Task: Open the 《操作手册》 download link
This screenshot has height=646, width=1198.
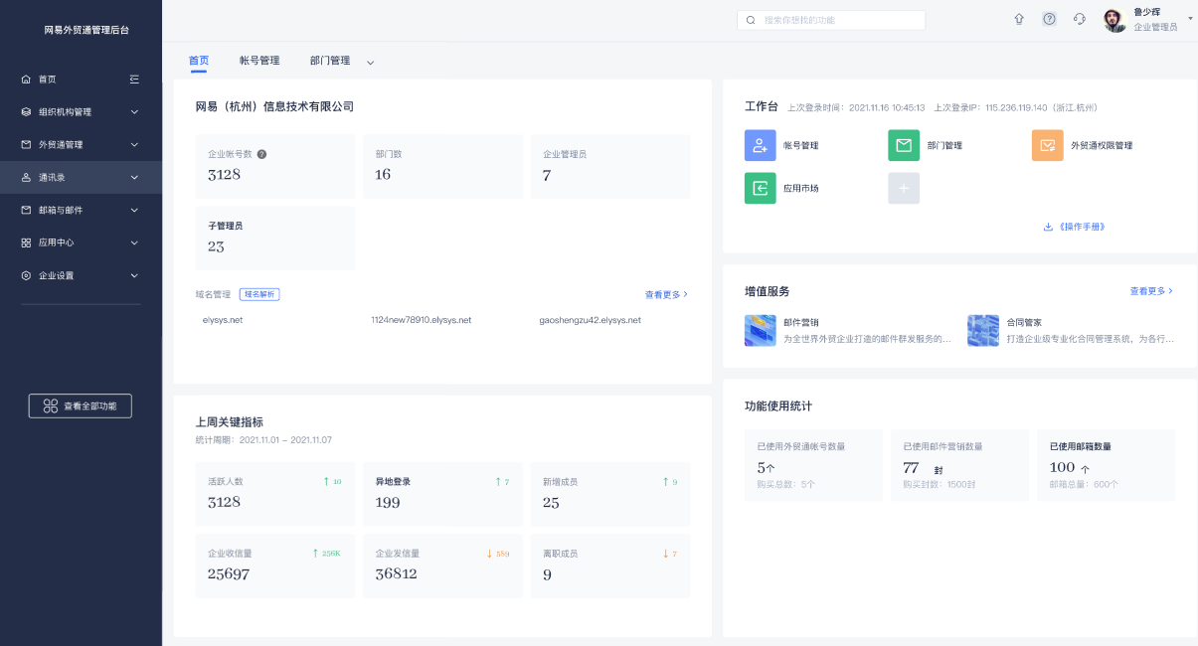Action: click(1074, 227)
